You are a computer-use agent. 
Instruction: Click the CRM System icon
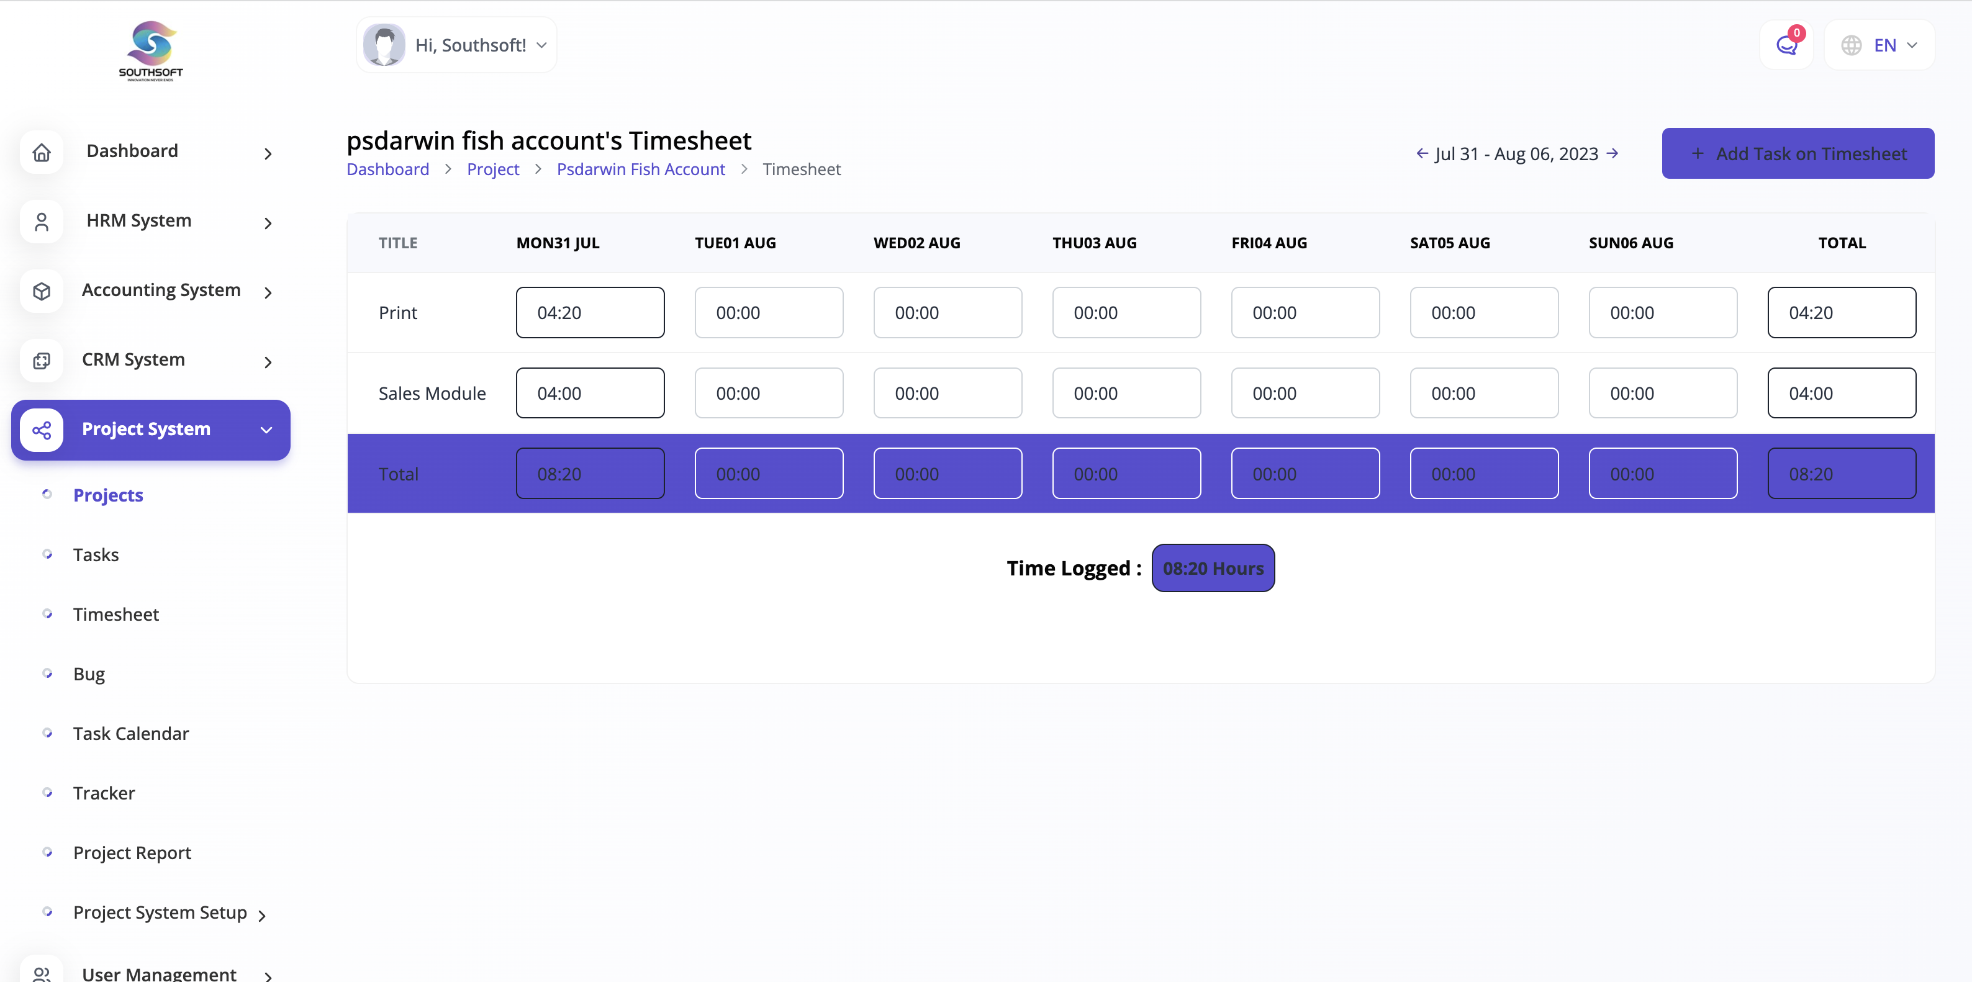(x=42, y=361)
